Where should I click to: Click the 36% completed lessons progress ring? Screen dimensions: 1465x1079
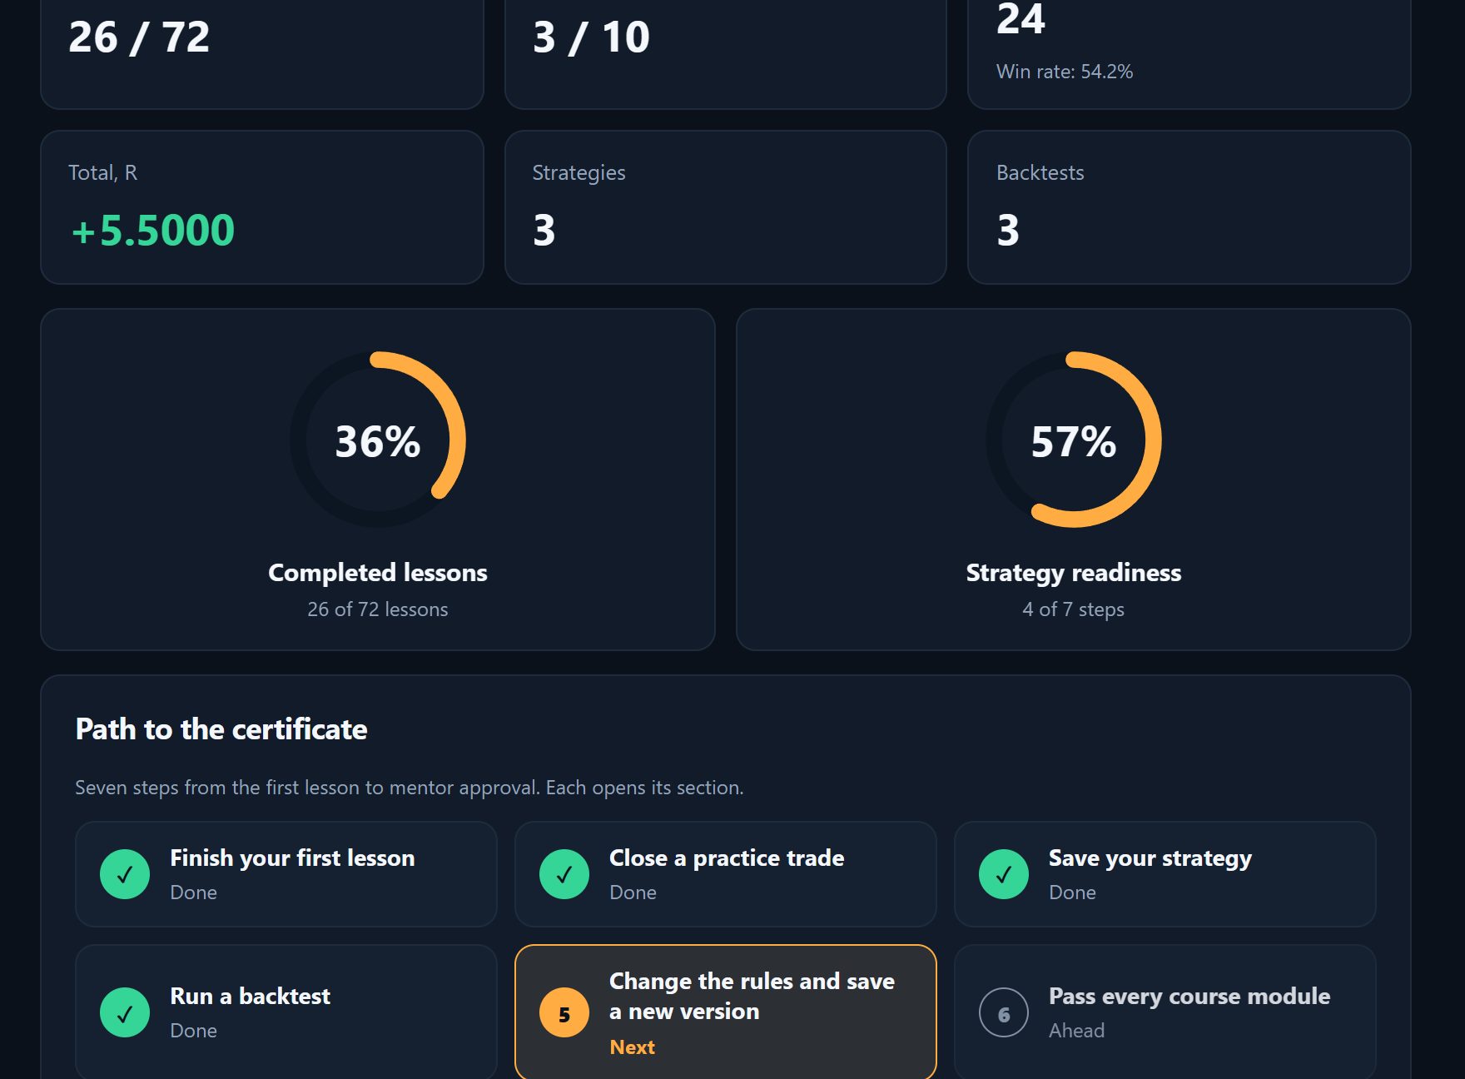(378, 440)
